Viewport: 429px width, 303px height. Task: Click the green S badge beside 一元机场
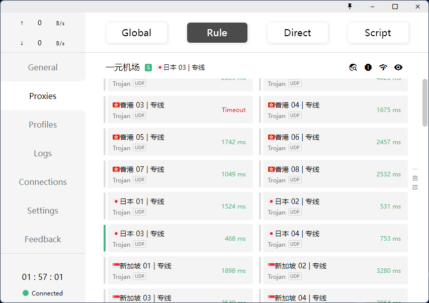point(148,67)
